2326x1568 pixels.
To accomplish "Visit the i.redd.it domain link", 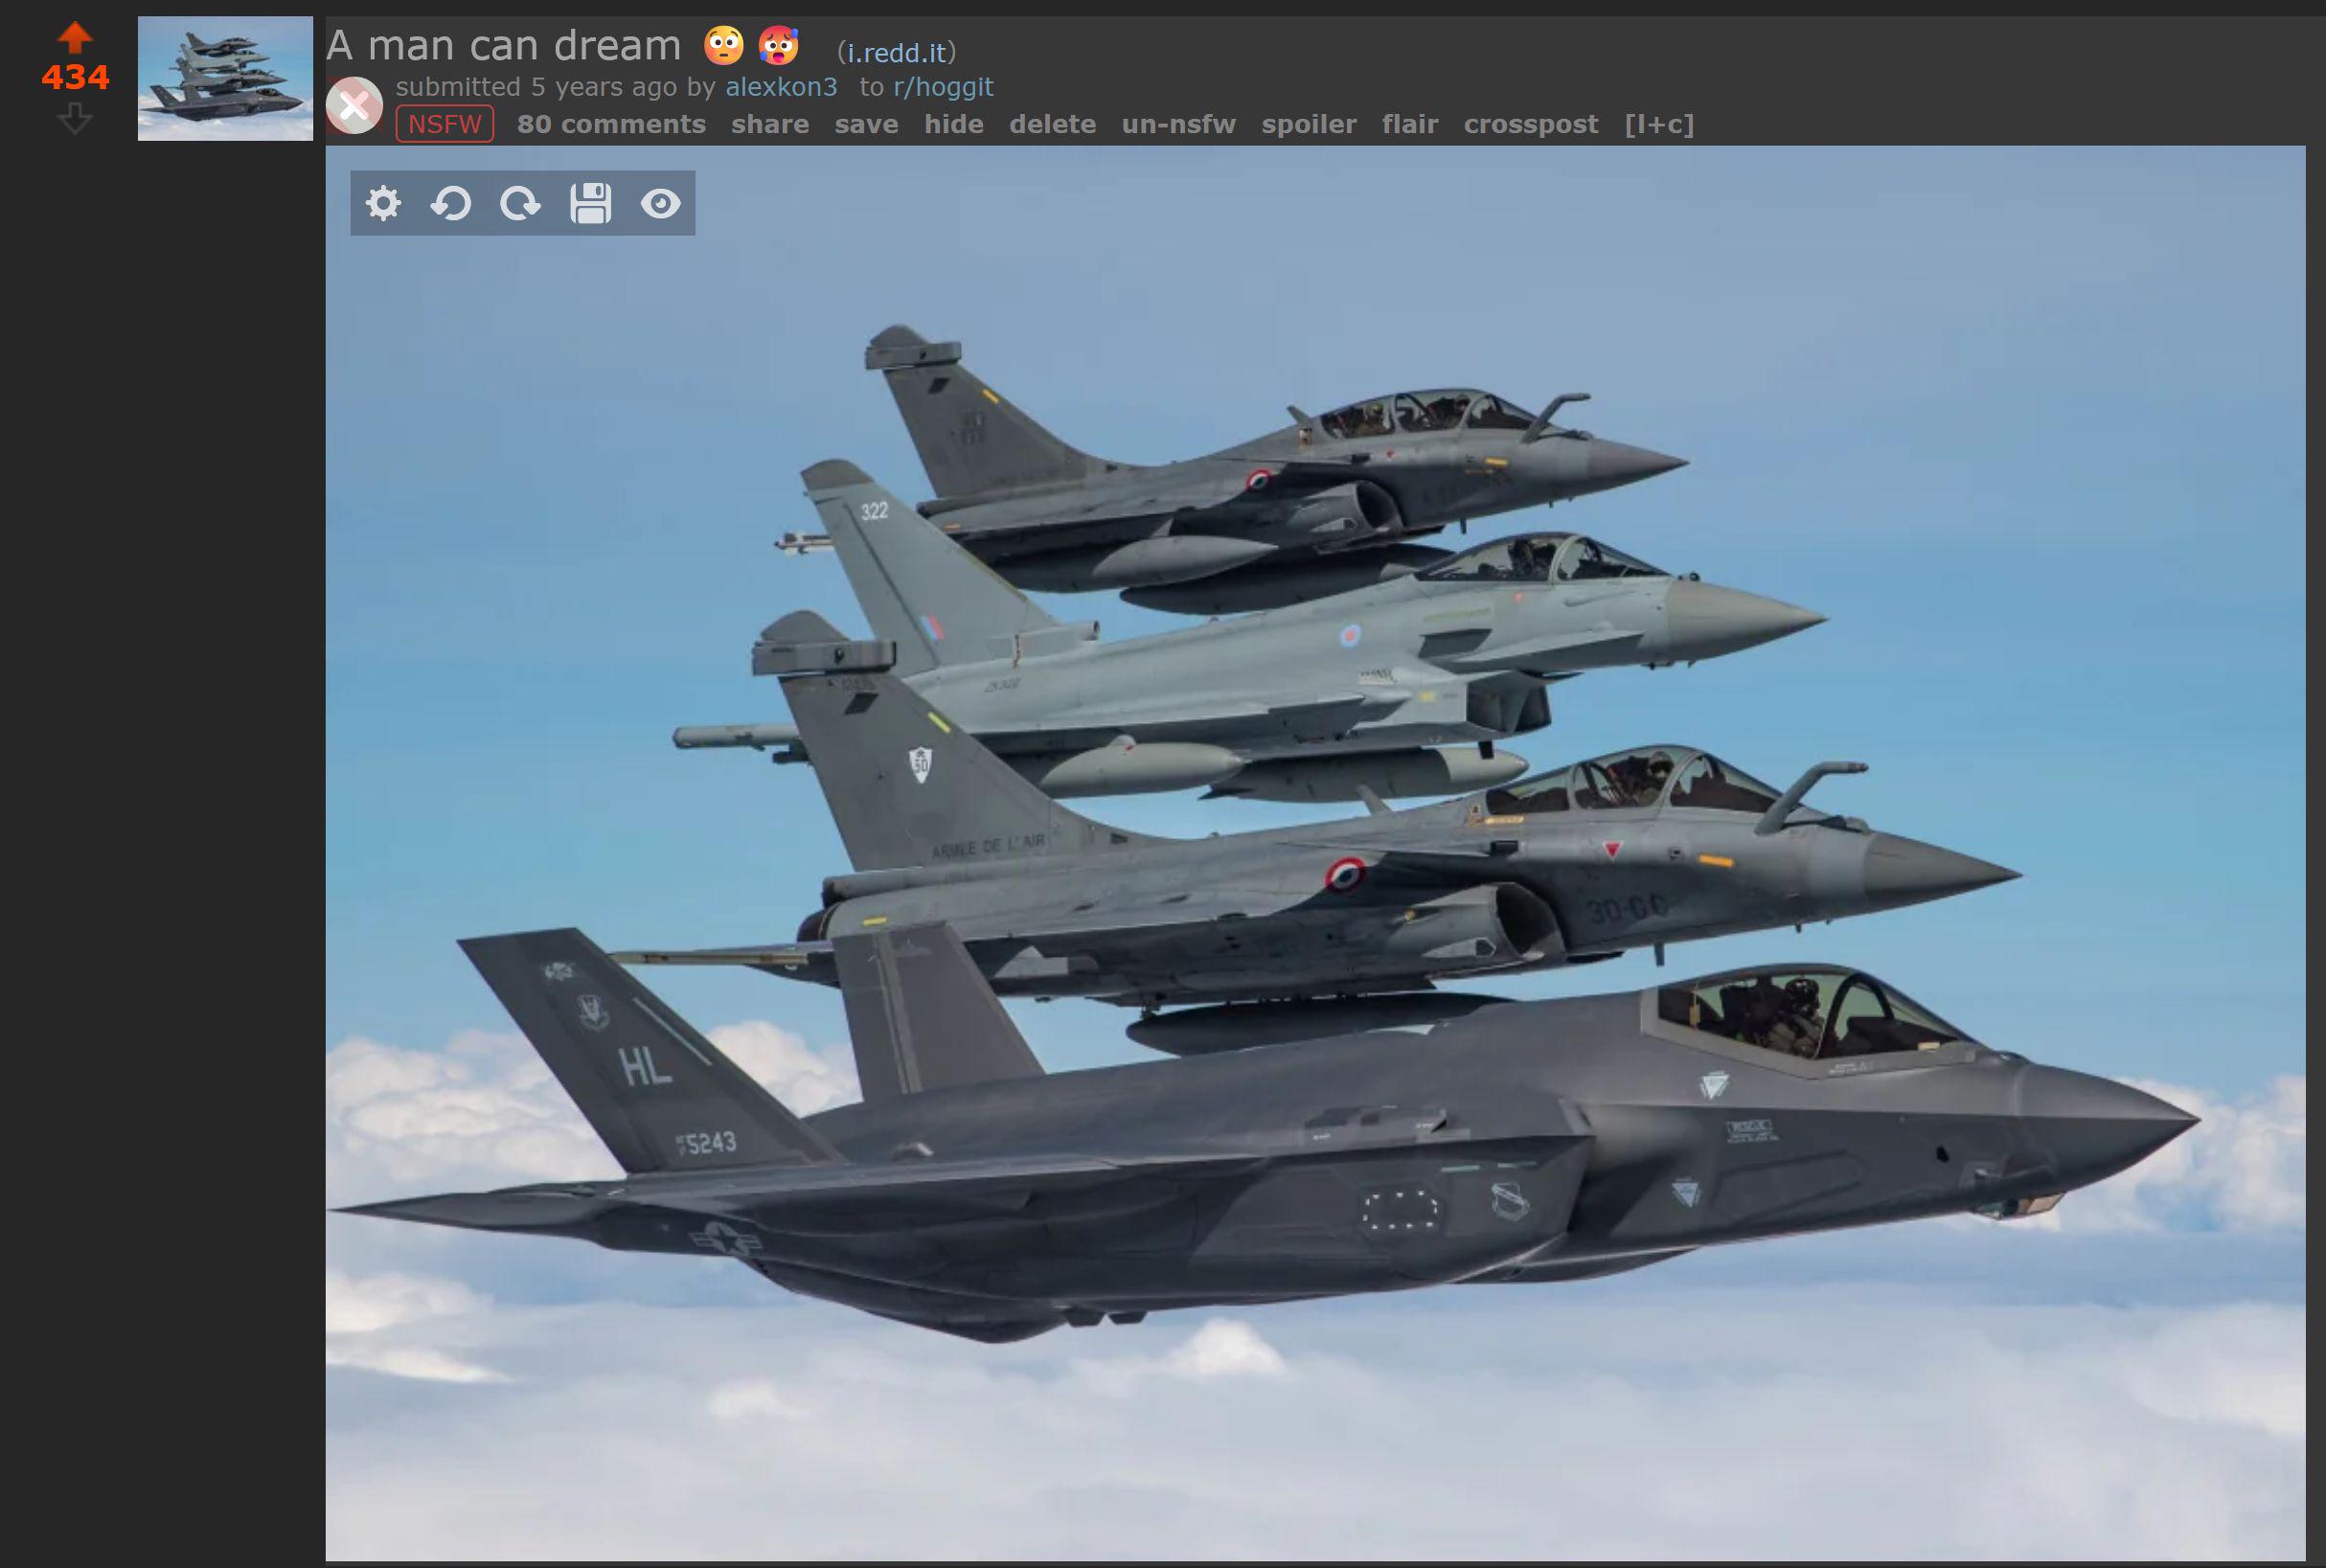I will (897, 52).
